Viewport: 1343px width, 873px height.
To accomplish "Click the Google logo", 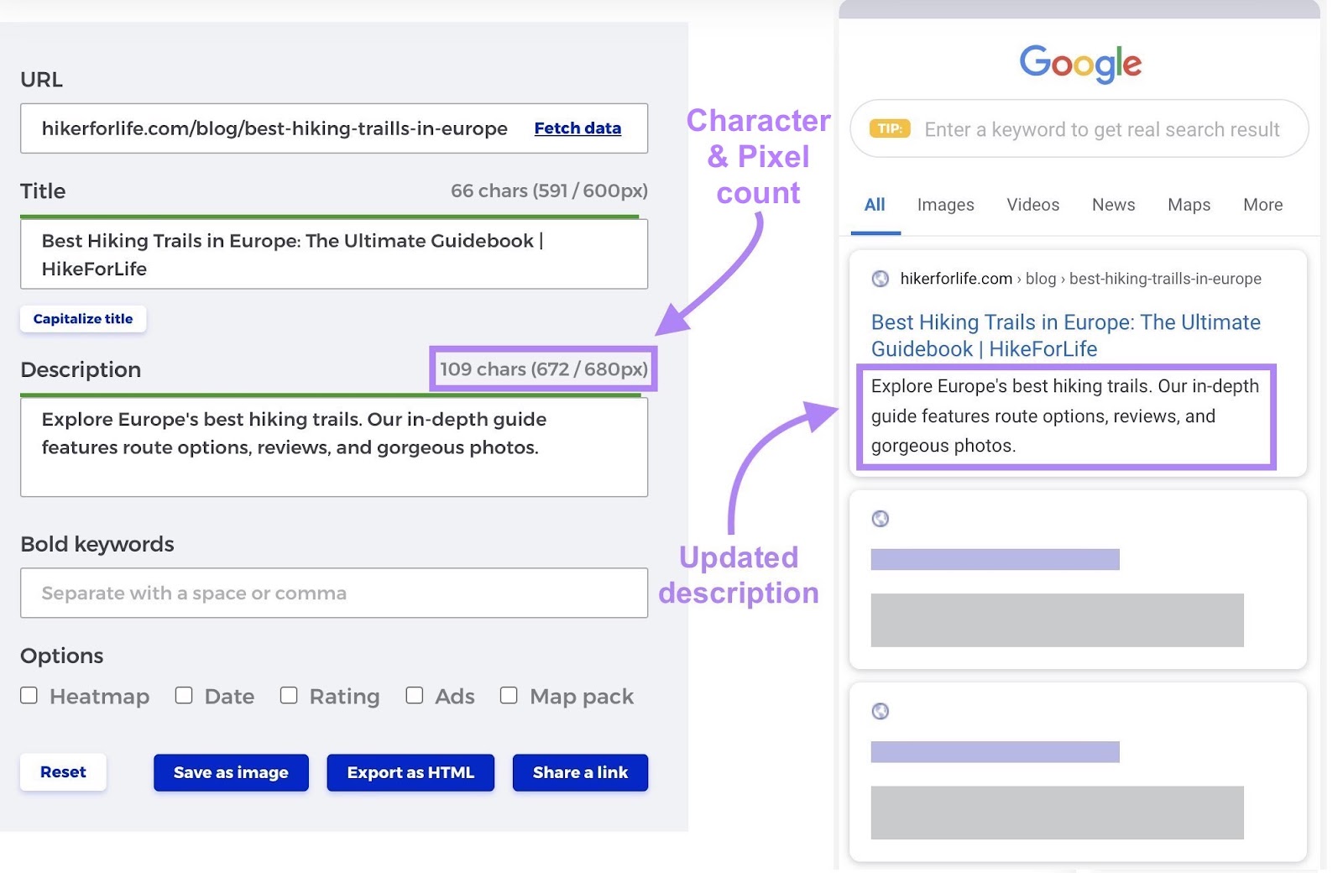I will [x=1079, y=63].
